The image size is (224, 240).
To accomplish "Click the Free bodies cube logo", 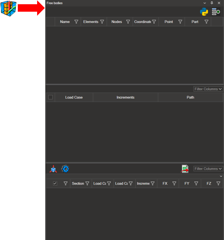I will [x=8, y=7].
